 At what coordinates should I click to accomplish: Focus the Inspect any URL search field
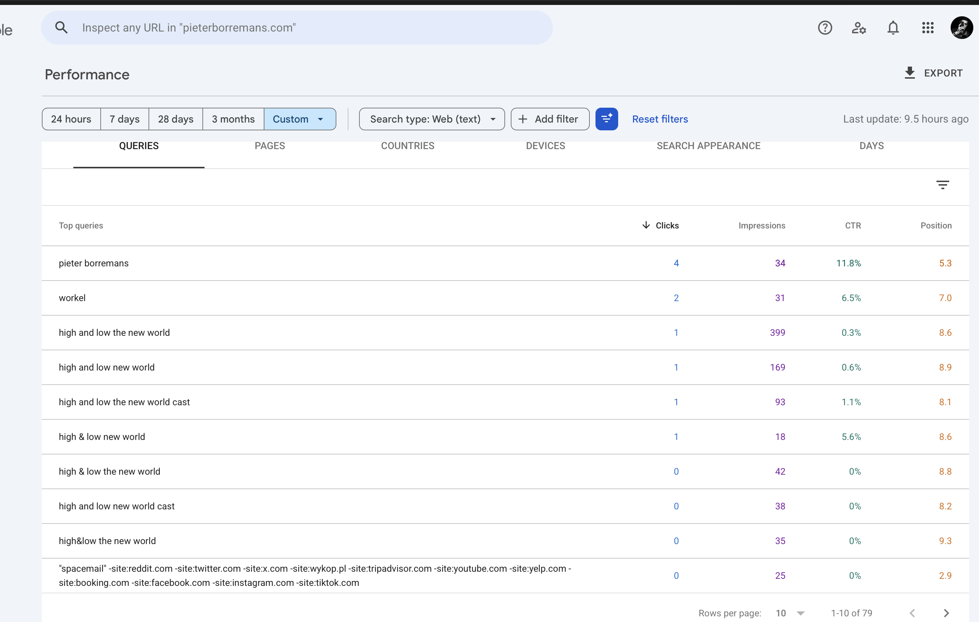click(297, 28)
